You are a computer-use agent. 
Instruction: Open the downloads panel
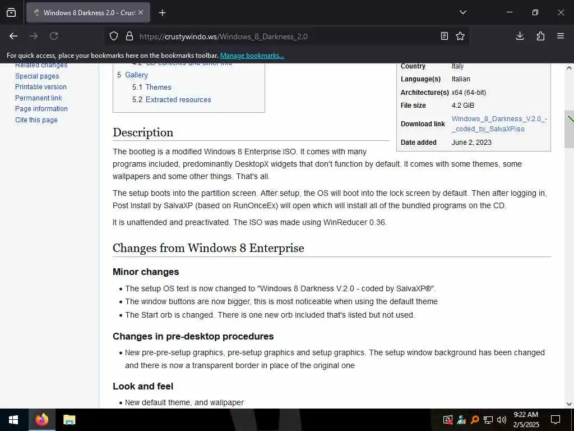tap(520, 36)
